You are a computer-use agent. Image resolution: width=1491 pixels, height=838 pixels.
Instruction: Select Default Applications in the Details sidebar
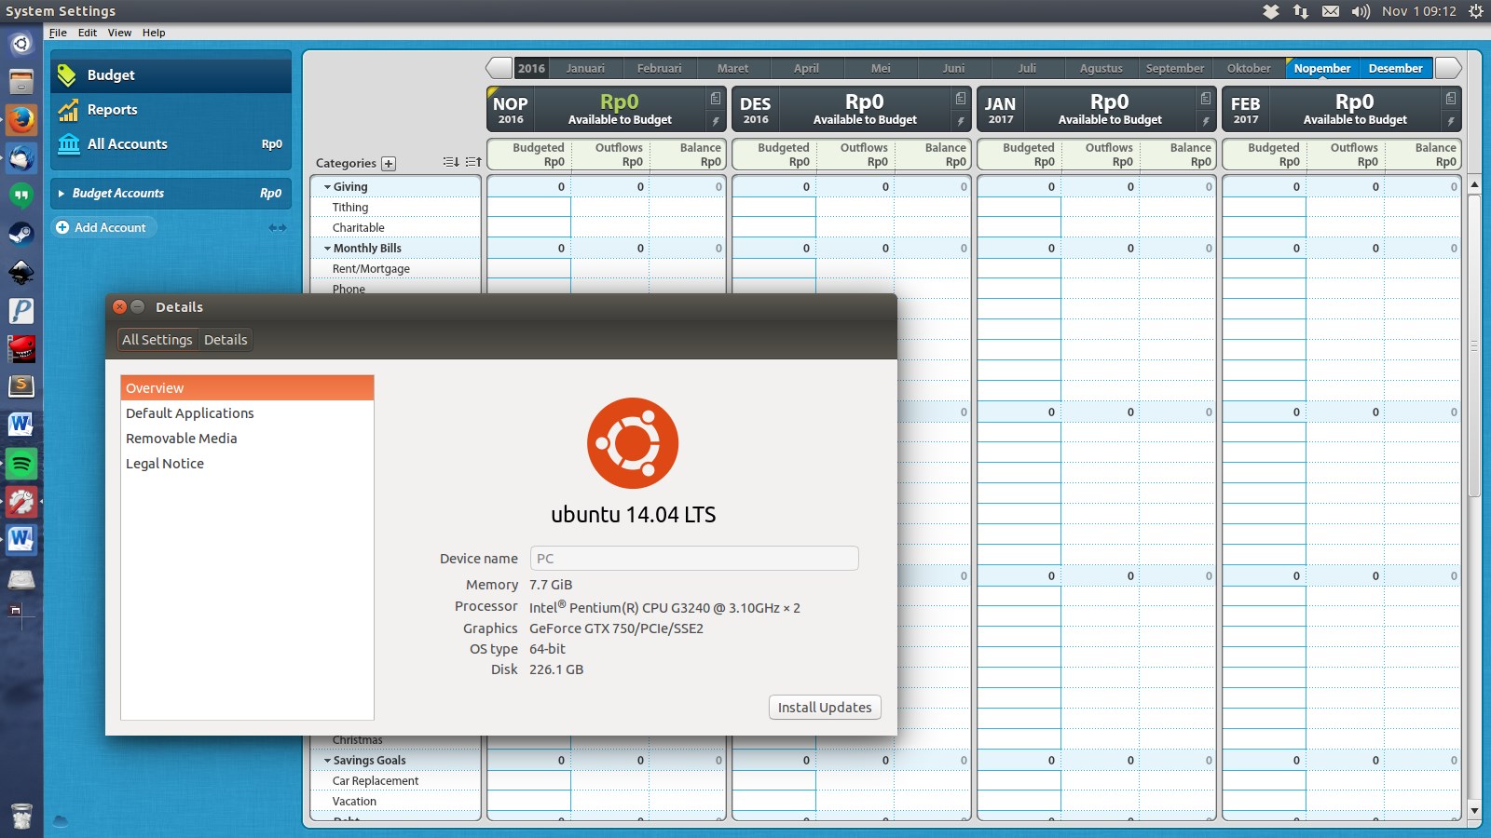[190, 413]
